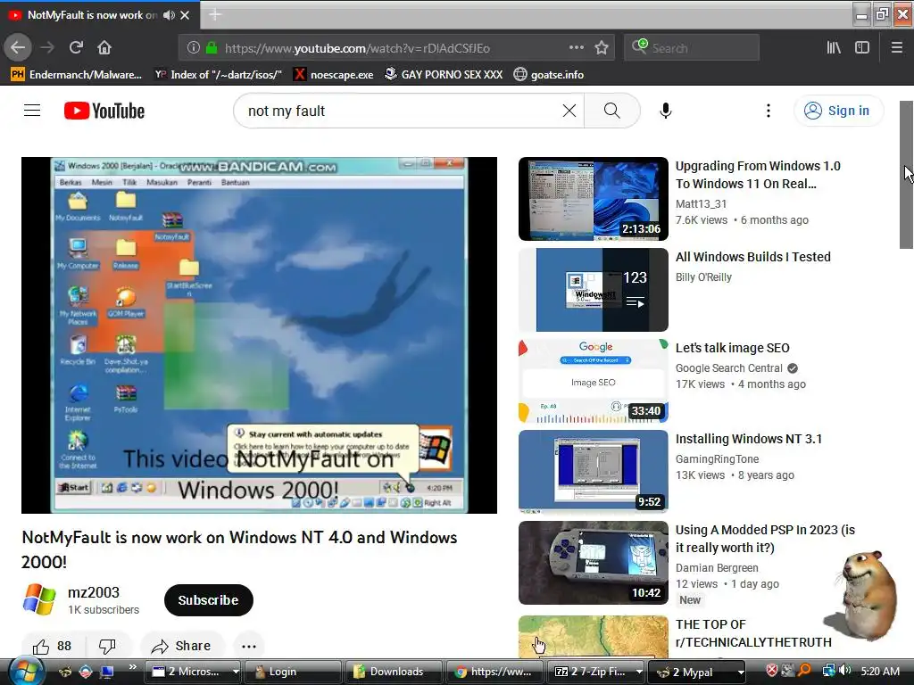Open 'All Windows Builds I Tested' playlist thumbnail
Viewport: 914px width, 685px height.
tap(594, 290)
